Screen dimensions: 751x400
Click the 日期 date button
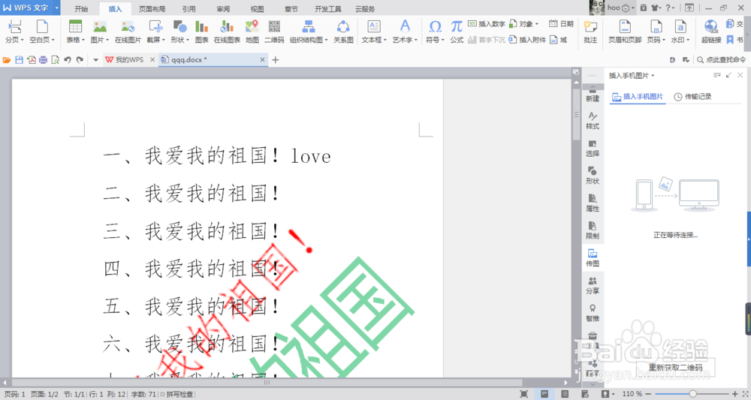coord(561,24)
